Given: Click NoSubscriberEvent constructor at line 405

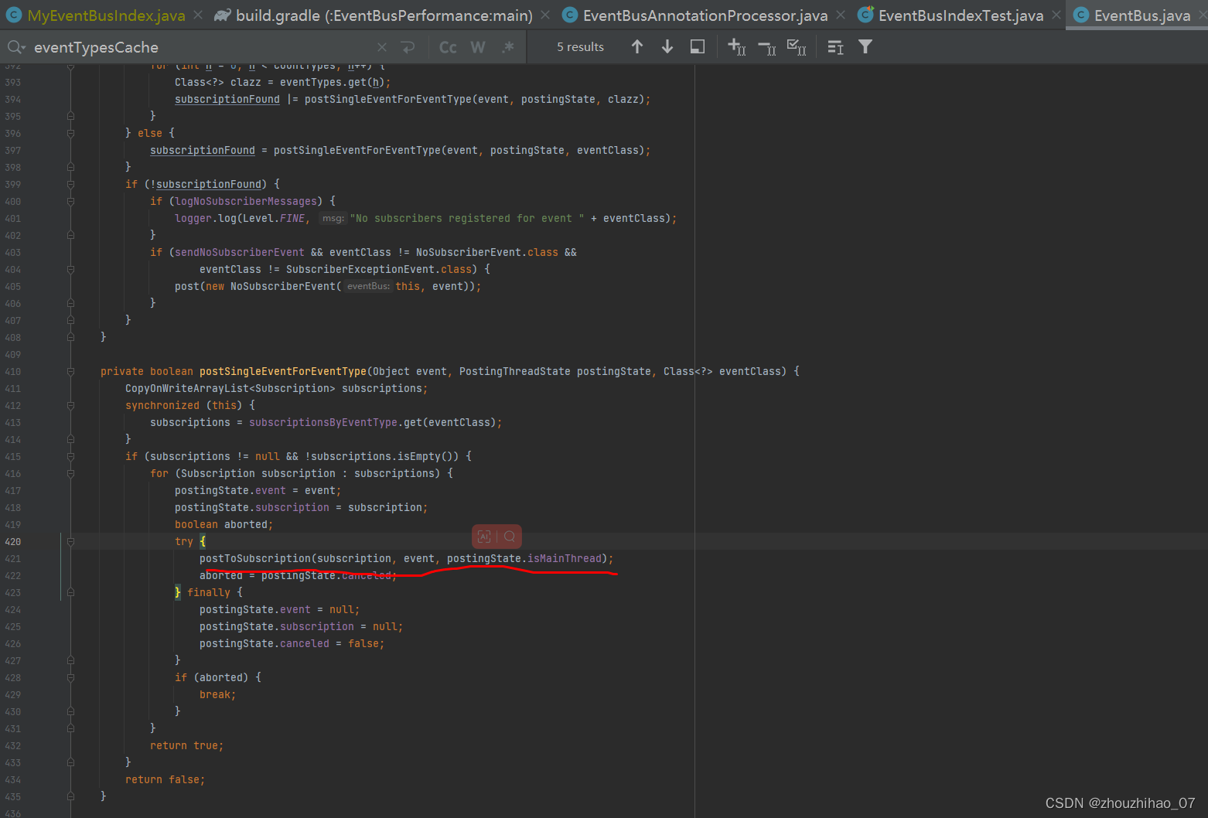Looking at the screenshot, I should (283, 286).
